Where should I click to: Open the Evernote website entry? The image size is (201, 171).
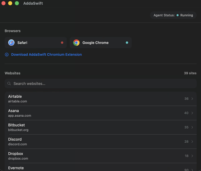click(100, 167)
